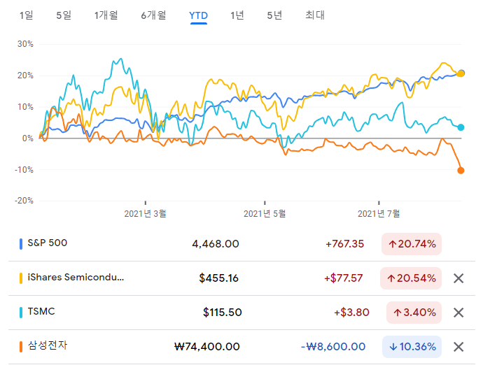Select the 최대 range tab

click(315, 15)
